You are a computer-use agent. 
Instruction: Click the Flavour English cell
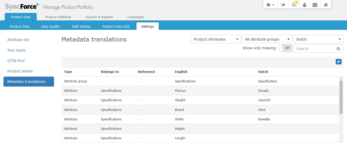(x=180, y=91)
